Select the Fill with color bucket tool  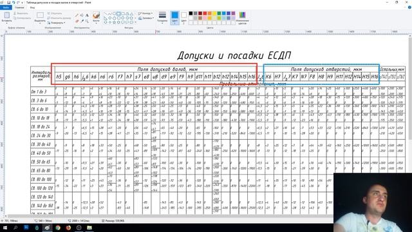coord(82,15)
